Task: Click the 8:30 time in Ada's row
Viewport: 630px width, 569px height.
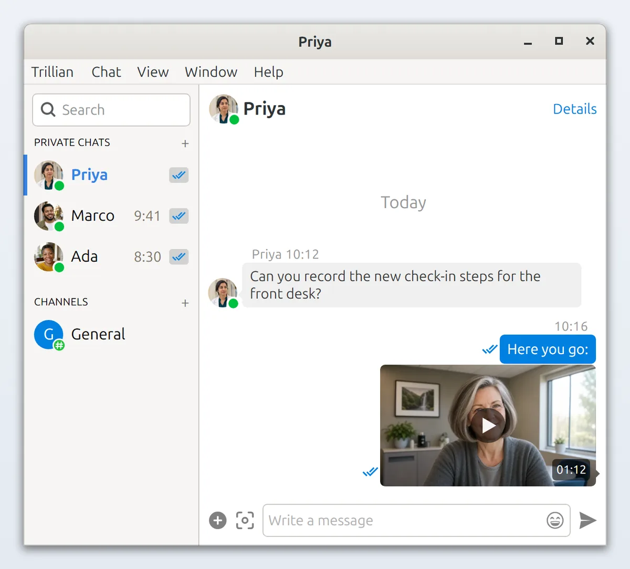Action: (x=147, y=257)
